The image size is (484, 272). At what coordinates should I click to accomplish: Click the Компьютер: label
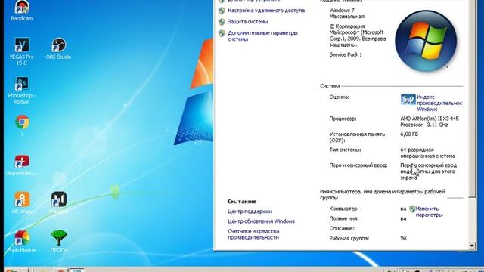tap(344, 209)
